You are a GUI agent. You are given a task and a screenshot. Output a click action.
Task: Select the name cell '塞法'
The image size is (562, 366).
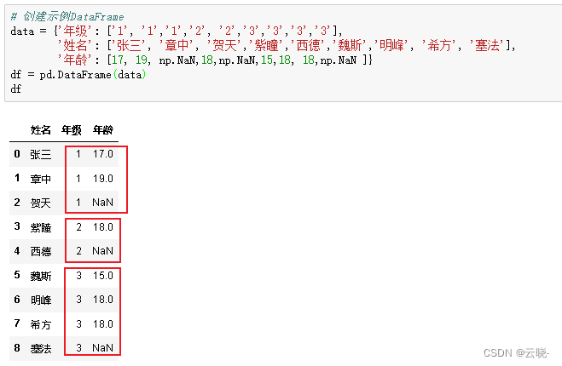coord(40,348)
